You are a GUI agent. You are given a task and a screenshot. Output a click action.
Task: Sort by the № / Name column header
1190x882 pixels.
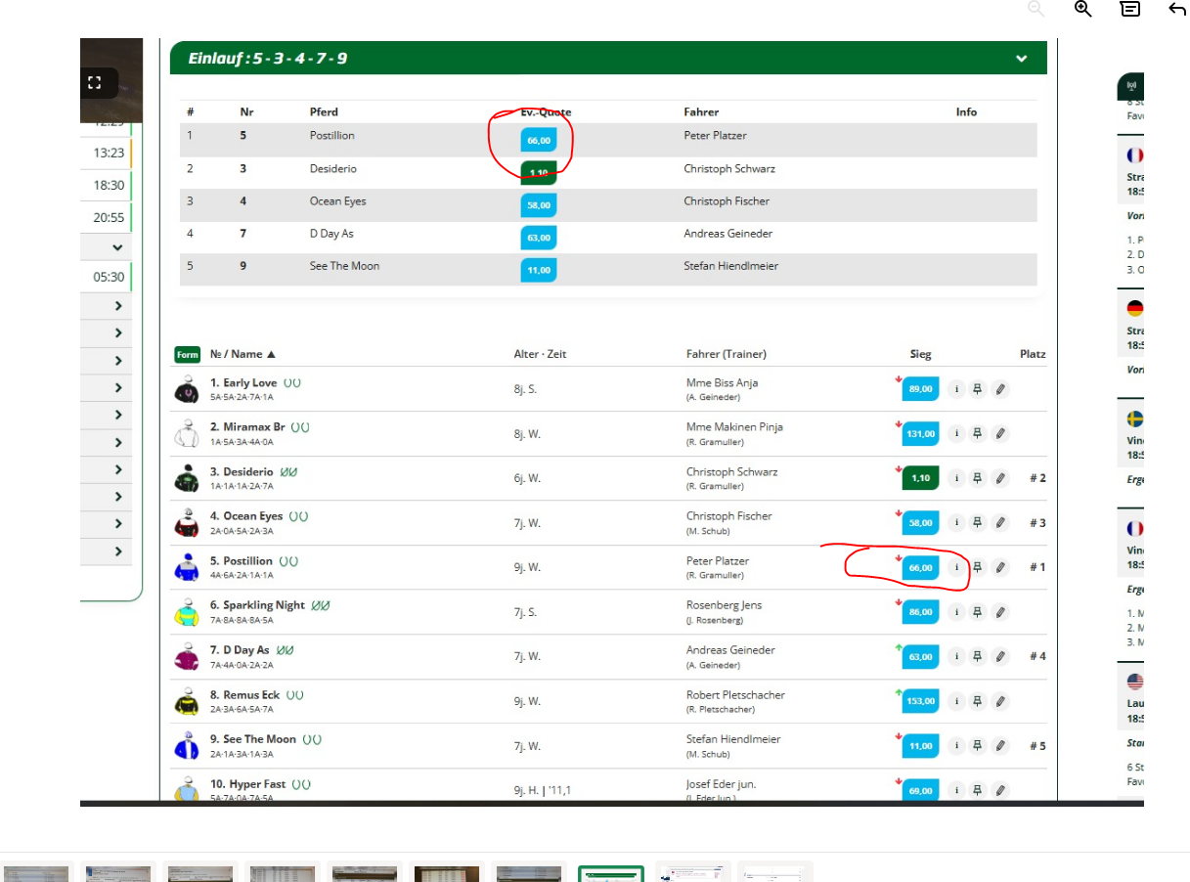[242, 355]
